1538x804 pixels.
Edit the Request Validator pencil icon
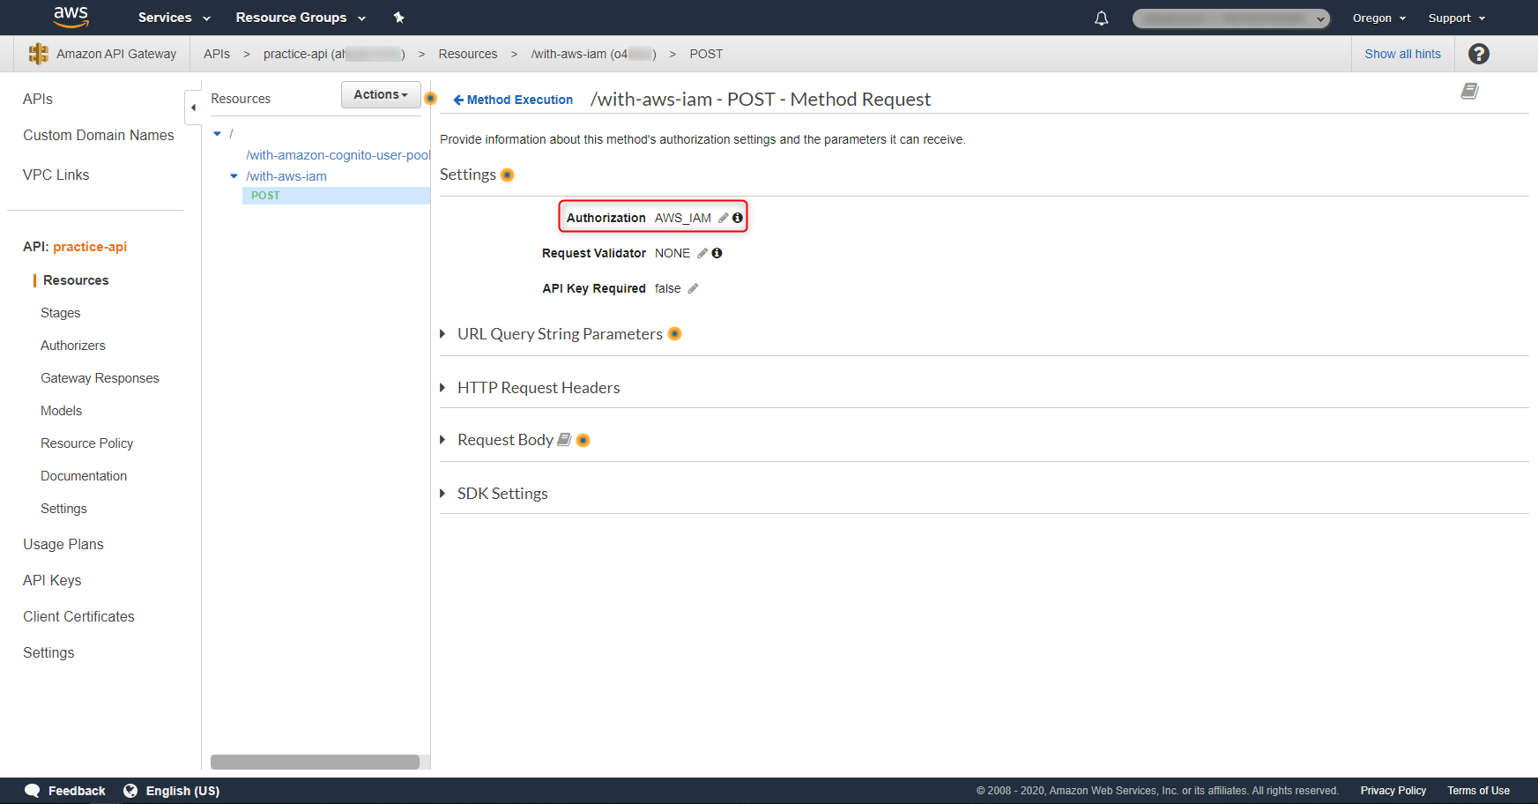(702, 253)
